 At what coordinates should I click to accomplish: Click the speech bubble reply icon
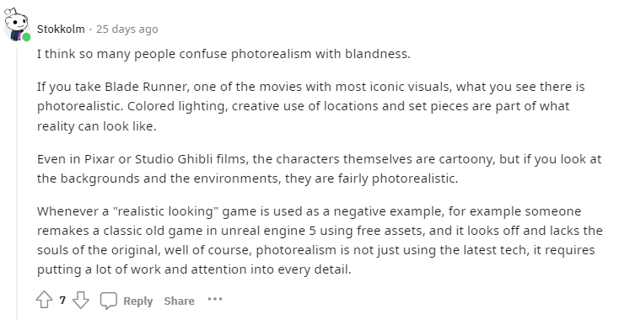click(x=108, y=301)
